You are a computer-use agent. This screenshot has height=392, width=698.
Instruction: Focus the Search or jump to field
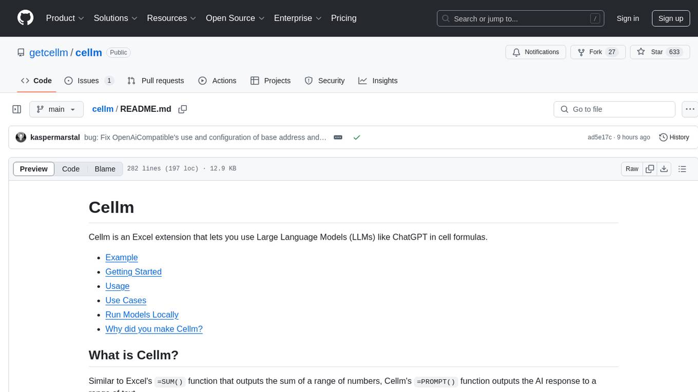tap(520, 18)
